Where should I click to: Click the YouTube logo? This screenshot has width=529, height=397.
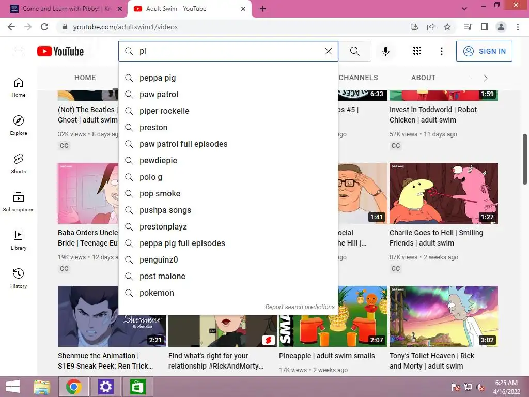[x=60, y=51]
